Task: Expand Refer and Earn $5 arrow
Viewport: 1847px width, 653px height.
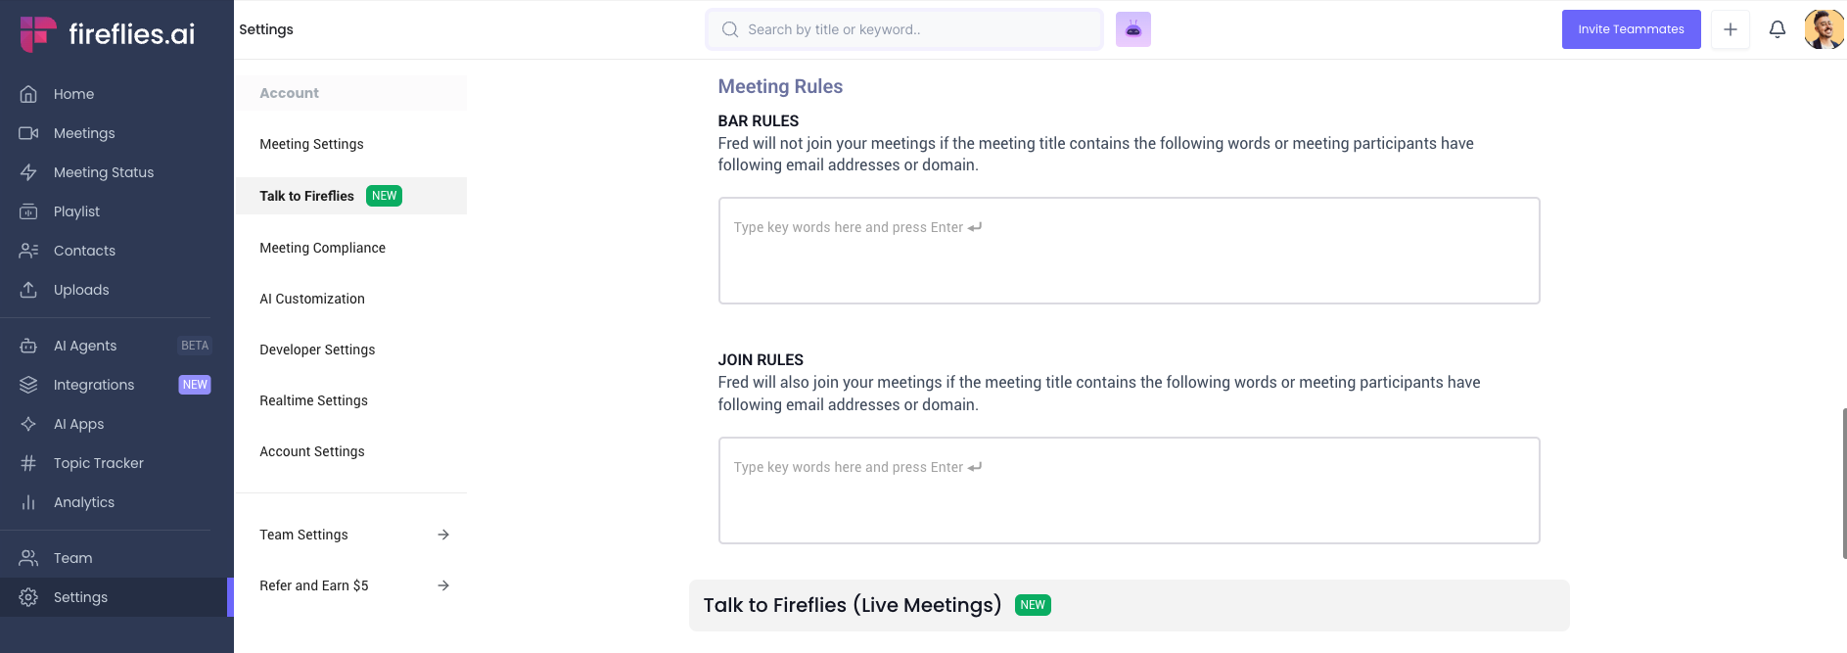Action: click(443, 585)
